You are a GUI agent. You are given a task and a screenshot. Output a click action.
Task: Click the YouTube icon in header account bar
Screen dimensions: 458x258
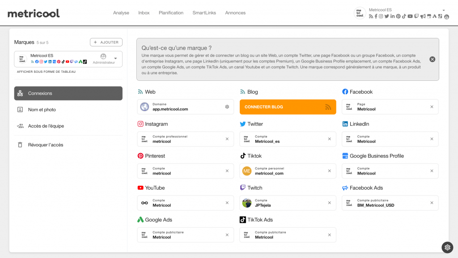(410, 17)
